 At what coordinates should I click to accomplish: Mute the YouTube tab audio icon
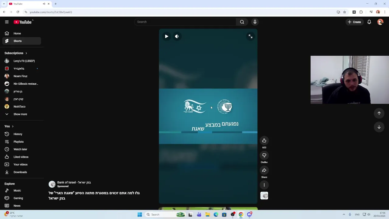(44, 4)
